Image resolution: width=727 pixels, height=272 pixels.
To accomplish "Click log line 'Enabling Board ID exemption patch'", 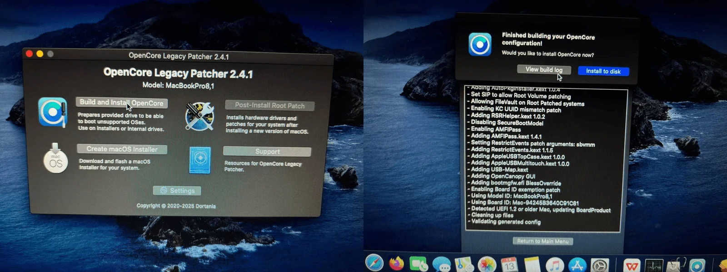I will (516, 189).
